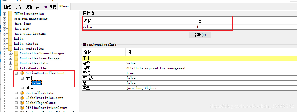
Task: Click the java.nio folder icon
Action: [x=10, y=29]
